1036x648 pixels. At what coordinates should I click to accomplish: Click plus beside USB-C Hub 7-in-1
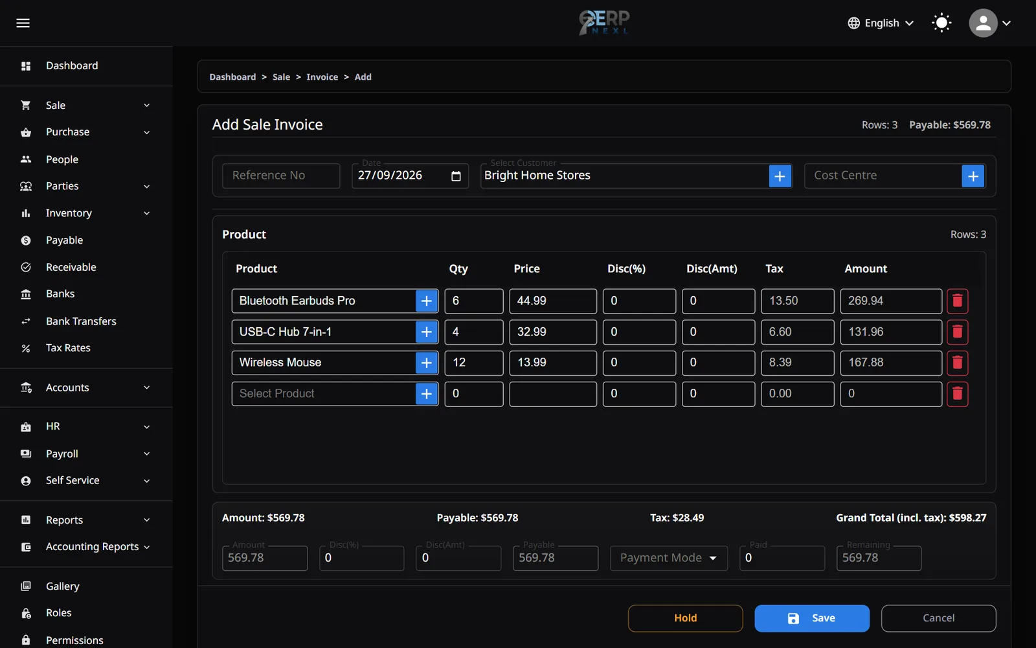coord(427,332)
